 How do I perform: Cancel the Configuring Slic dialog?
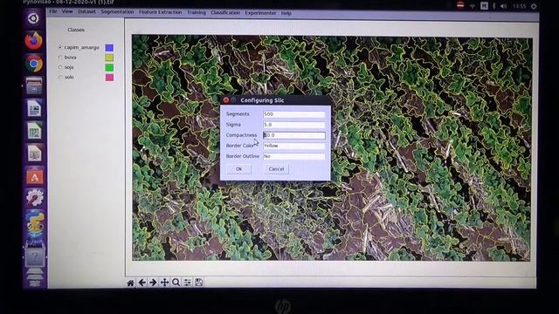point(276,169)
